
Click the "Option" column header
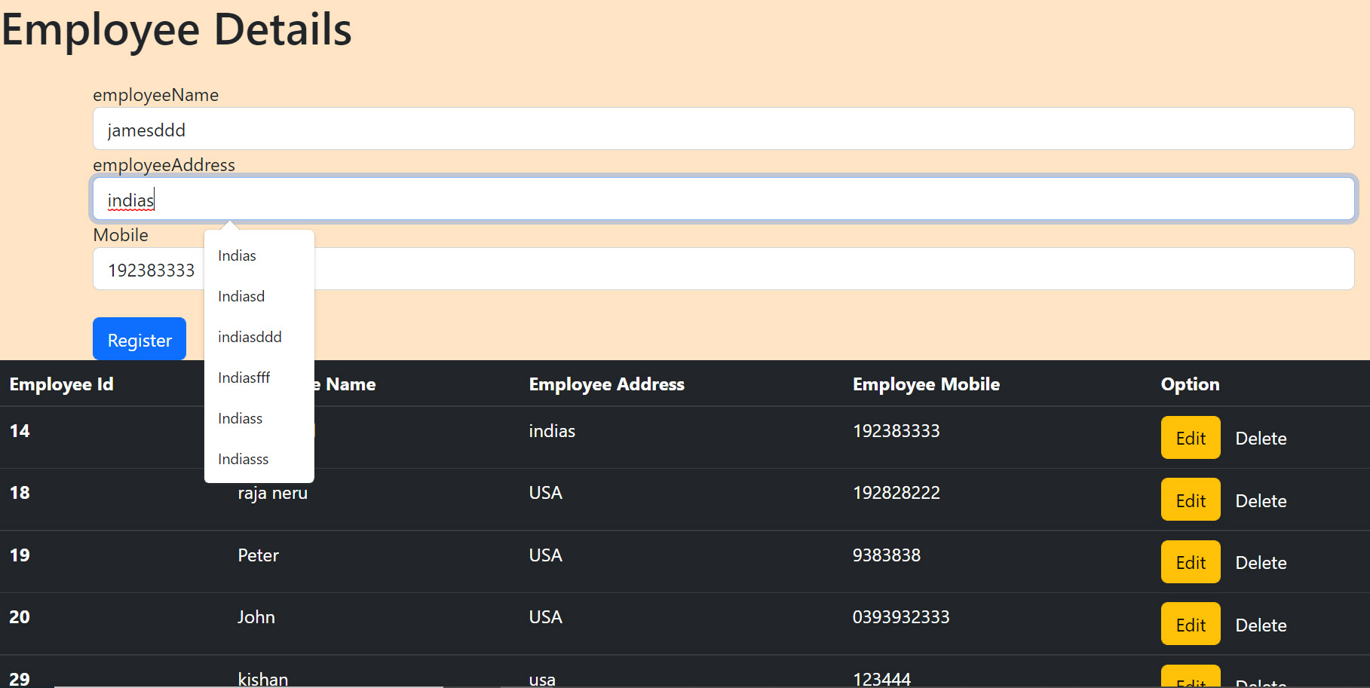pyautogui.click(x=1190, y=384)
